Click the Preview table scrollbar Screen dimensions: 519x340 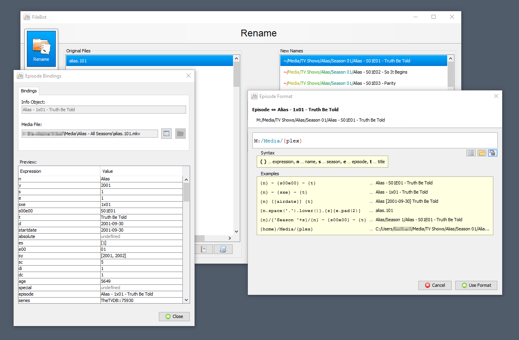(x=186, y=192)
